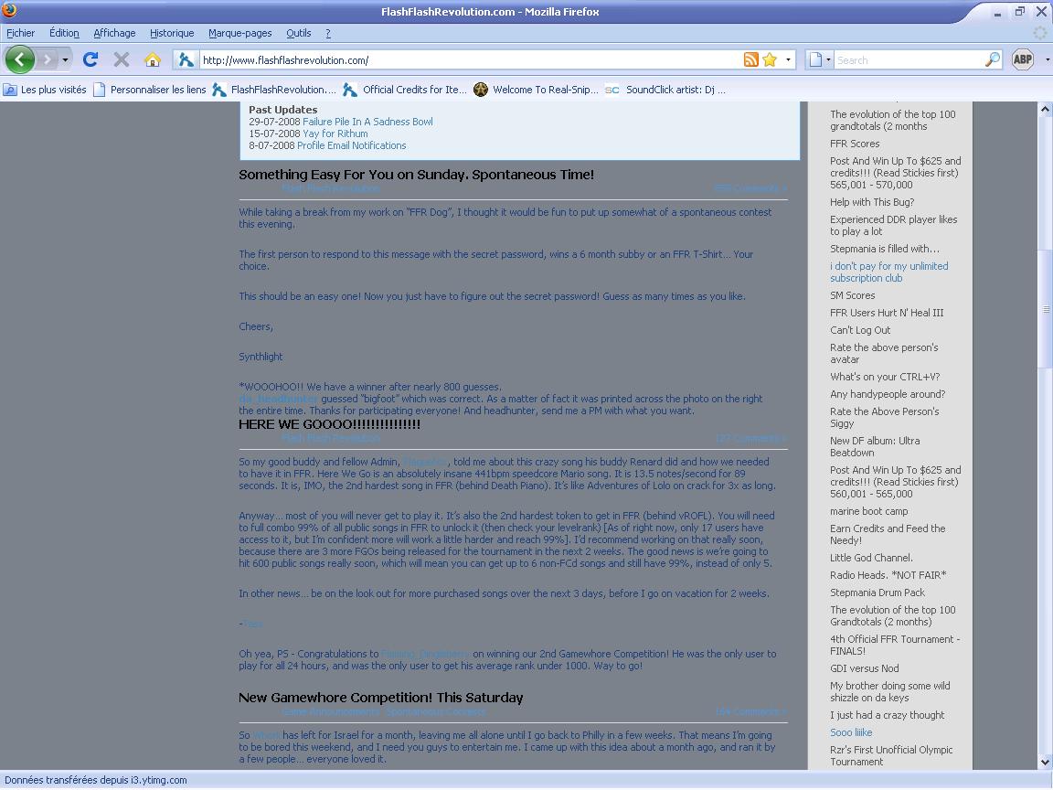Screen dimensions: 1053x790
Task: Open the Adblock Plus ABP icon
Action: point(1023,59)
